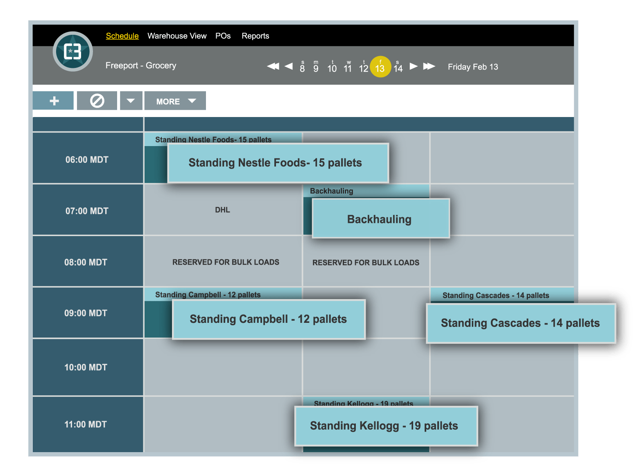640x473 pixels.
Task: Open Standing Cascades - 14 pallets appointment
Action: pos(521,323)
